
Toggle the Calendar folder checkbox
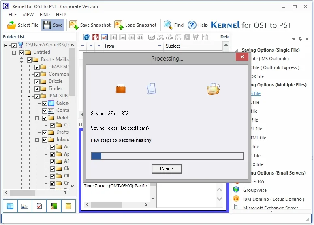45,103
